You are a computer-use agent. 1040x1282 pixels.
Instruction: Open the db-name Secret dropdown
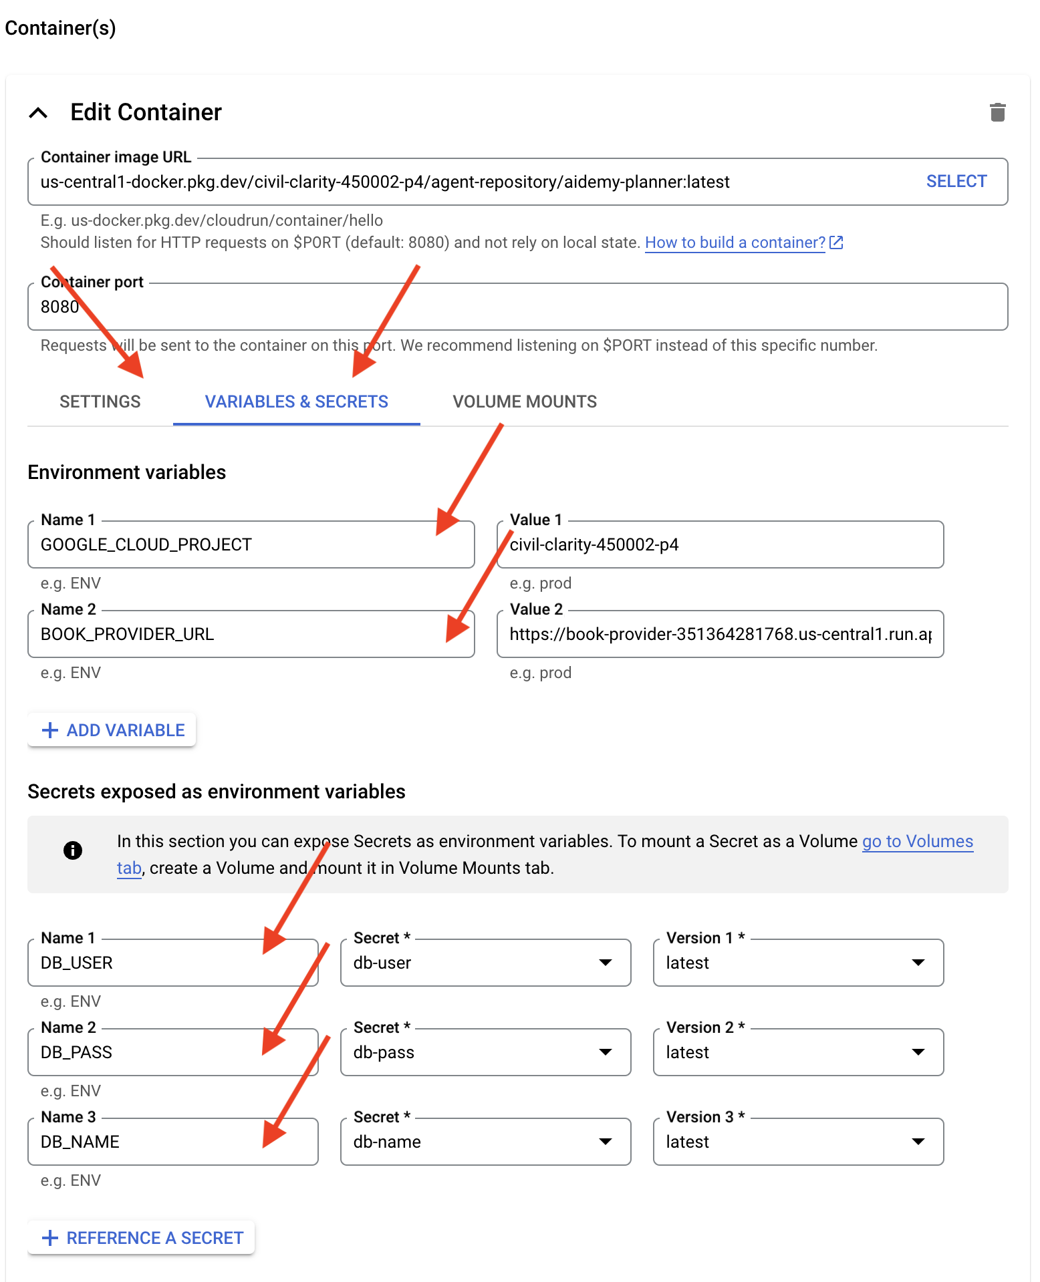coord(485,1142)
